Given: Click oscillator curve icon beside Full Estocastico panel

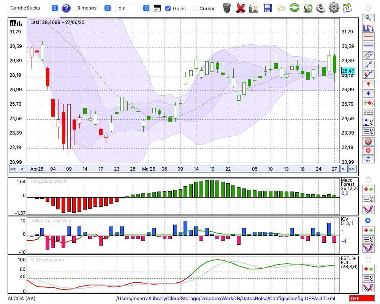Looking at the screenshot, I should click(x=368, y=288).
